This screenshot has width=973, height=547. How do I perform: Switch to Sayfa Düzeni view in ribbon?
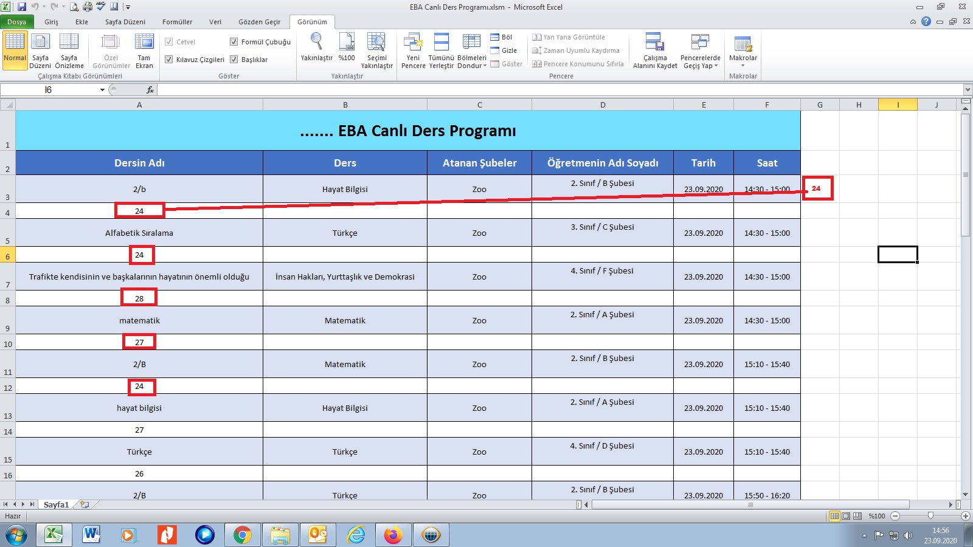tap(40, 50)
